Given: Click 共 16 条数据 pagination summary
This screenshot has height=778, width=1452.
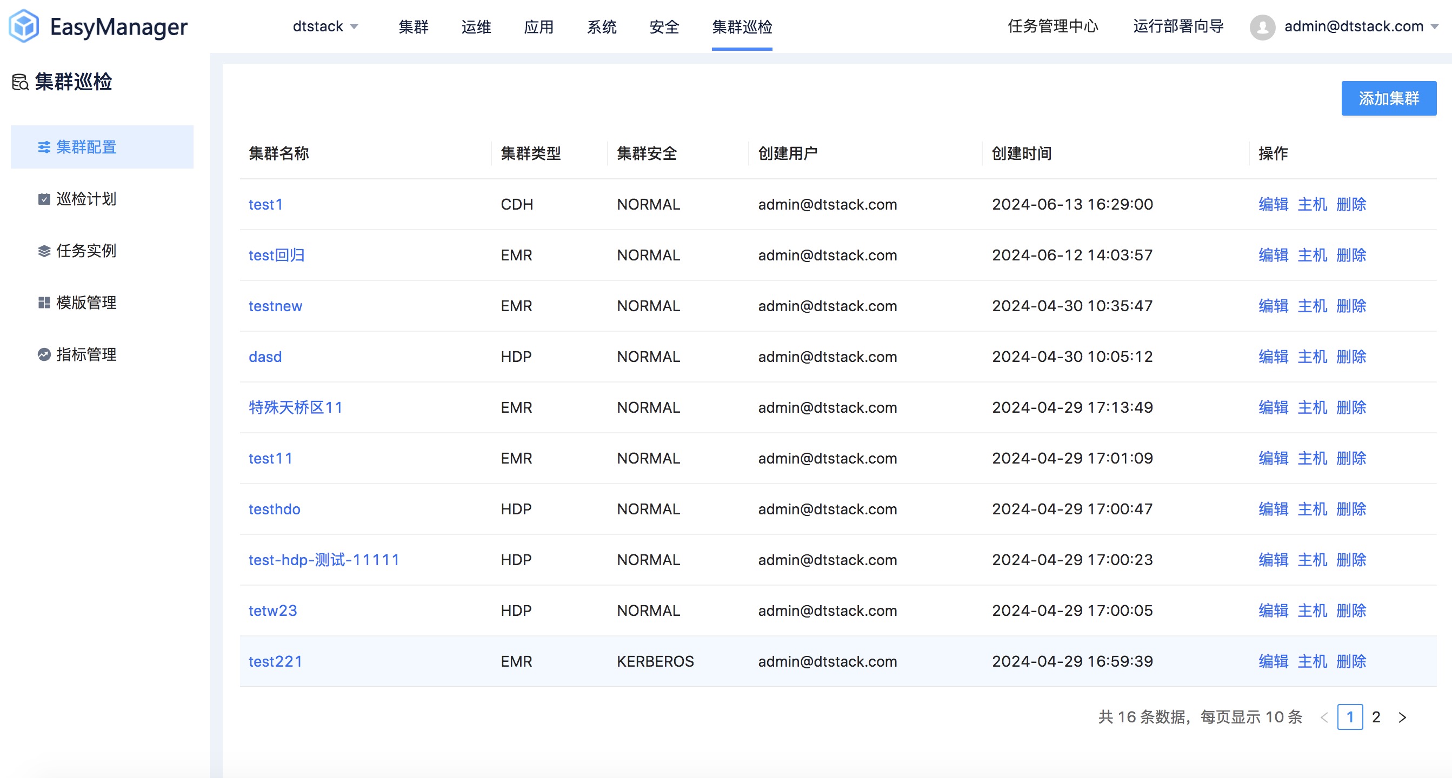Looking at the screenshot, I should pyautogui.click(x=1144, y=717).
